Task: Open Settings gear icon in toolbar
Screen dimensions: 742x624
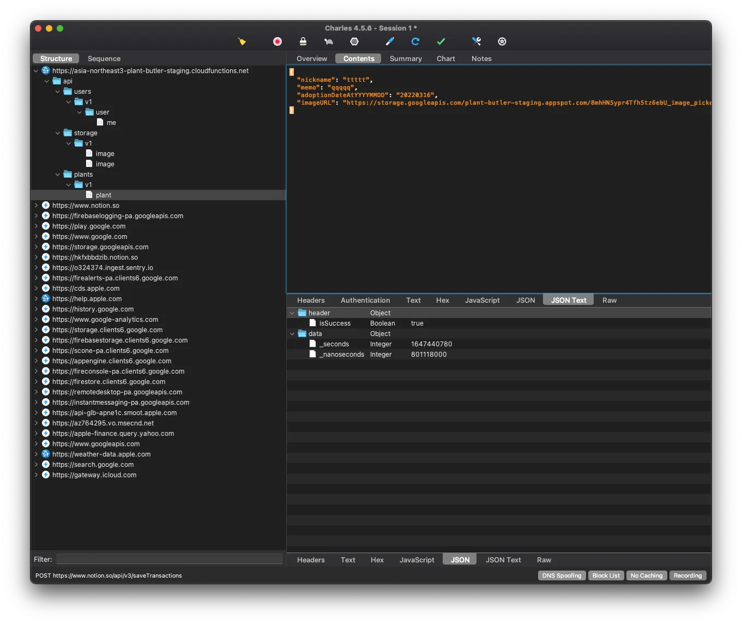Action: 502,41
